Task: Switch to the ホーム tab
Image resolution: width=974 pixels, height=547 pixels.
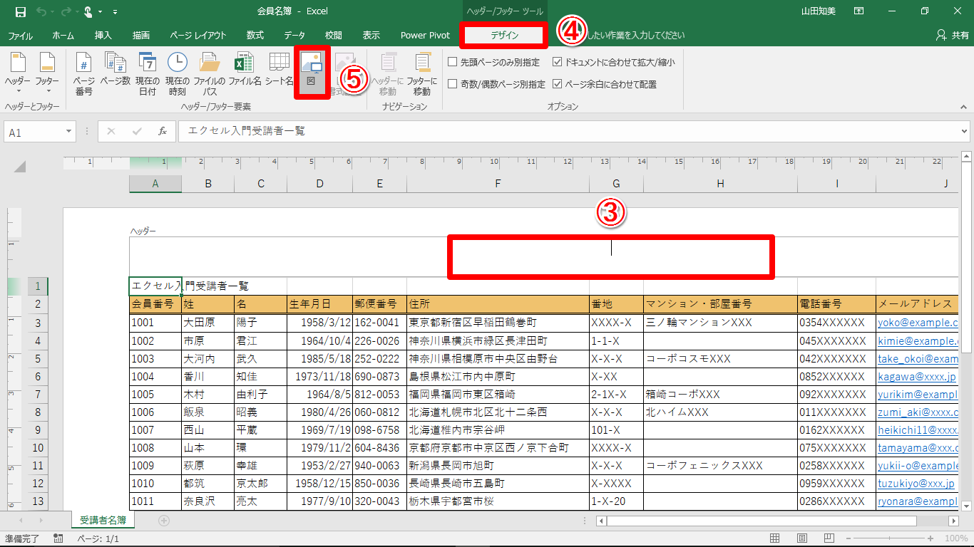Action: (x=63, y=36)
